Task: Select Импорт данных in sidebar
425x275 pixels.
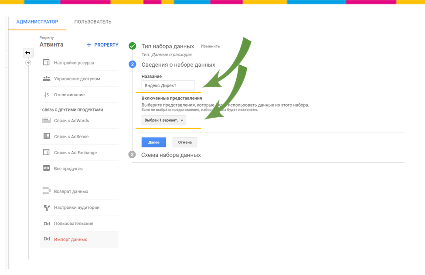Action: click(x=79, y=239)
